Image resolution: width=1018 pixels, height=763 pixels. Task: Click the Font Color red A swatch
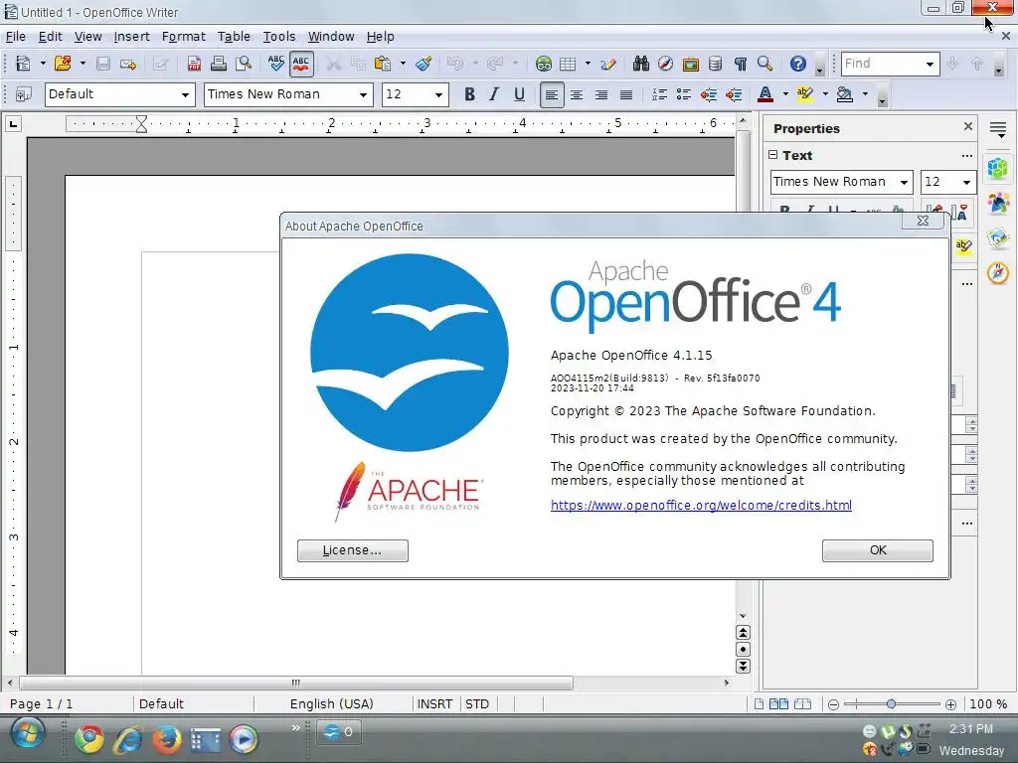coord(765,94)
